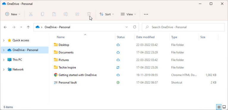
Task: Expand the This PC tree node
Action: 4,60
